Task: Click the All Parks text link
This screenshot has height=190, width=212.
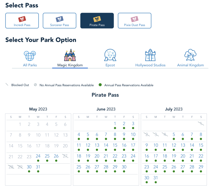Action: 30,65
